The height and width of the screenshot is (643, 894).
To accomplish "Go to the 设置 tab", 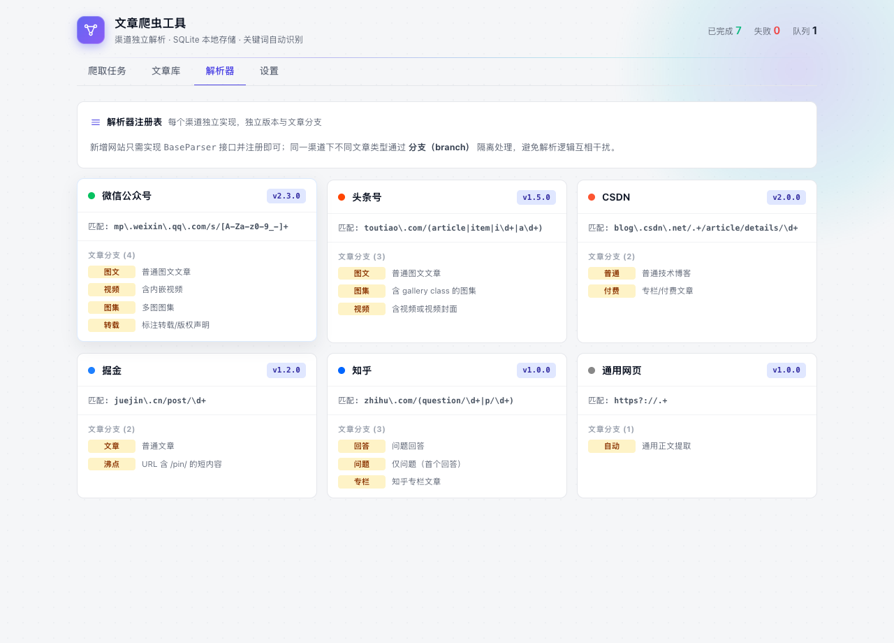I will [269, 71].
